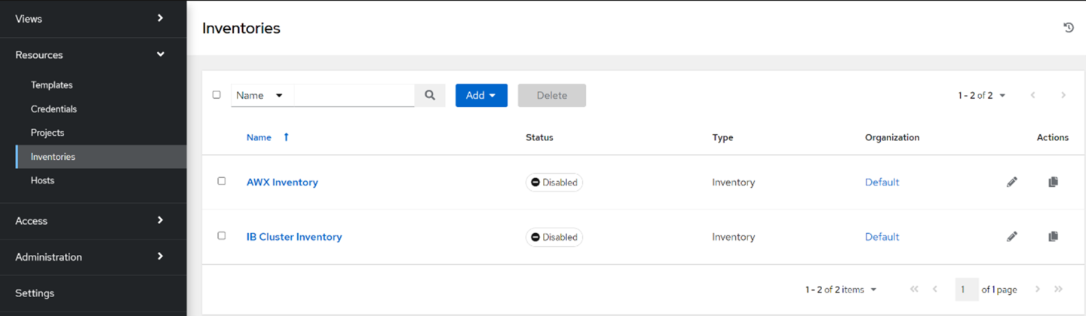Viewport: 1086px width, 316px height.
Task: Navigate to Hosts in sidebar
Action: (x=42, y=181)
